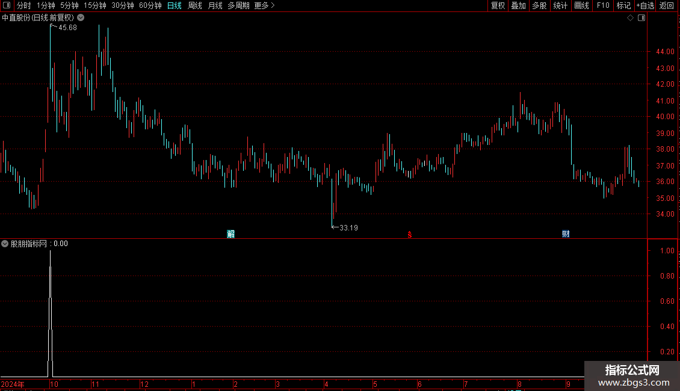Select the 30分钟 period

coord(123,5)
